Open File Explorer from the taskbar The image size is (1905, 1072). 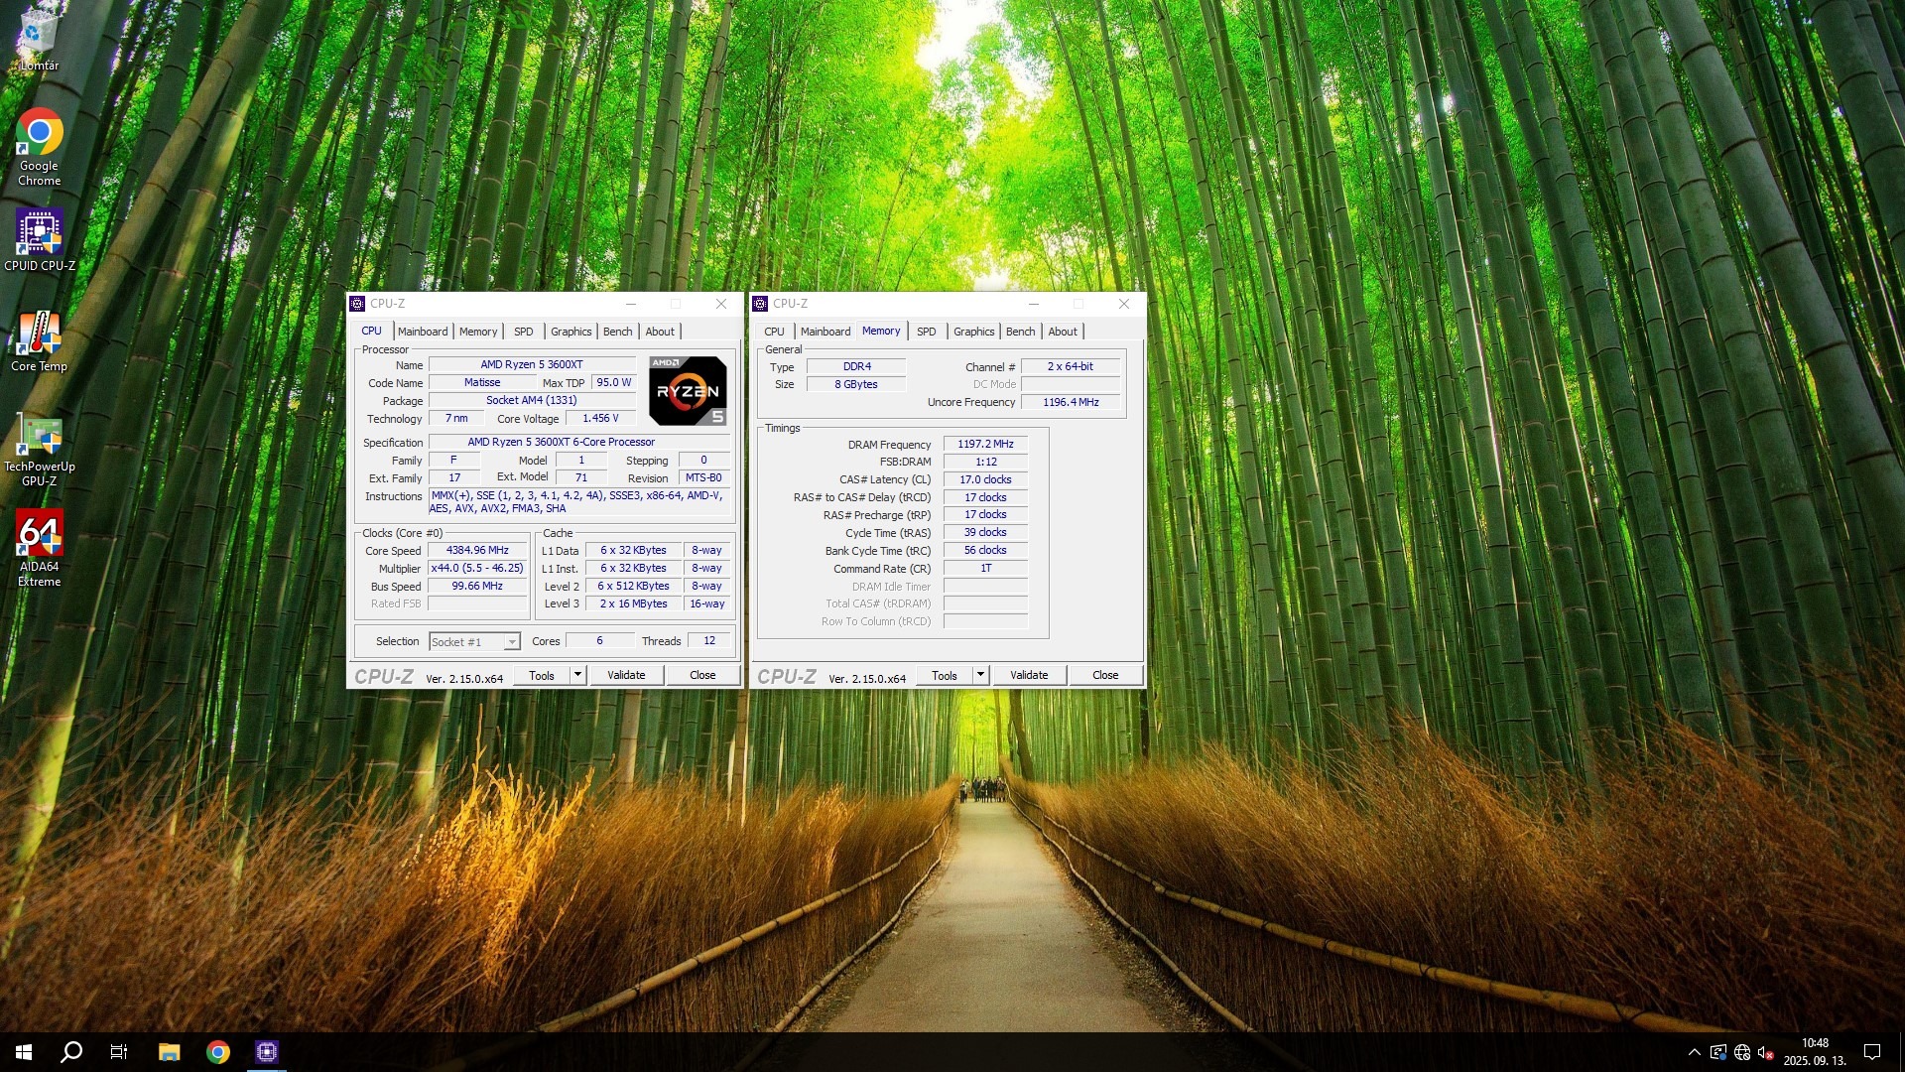point(169,1052)
